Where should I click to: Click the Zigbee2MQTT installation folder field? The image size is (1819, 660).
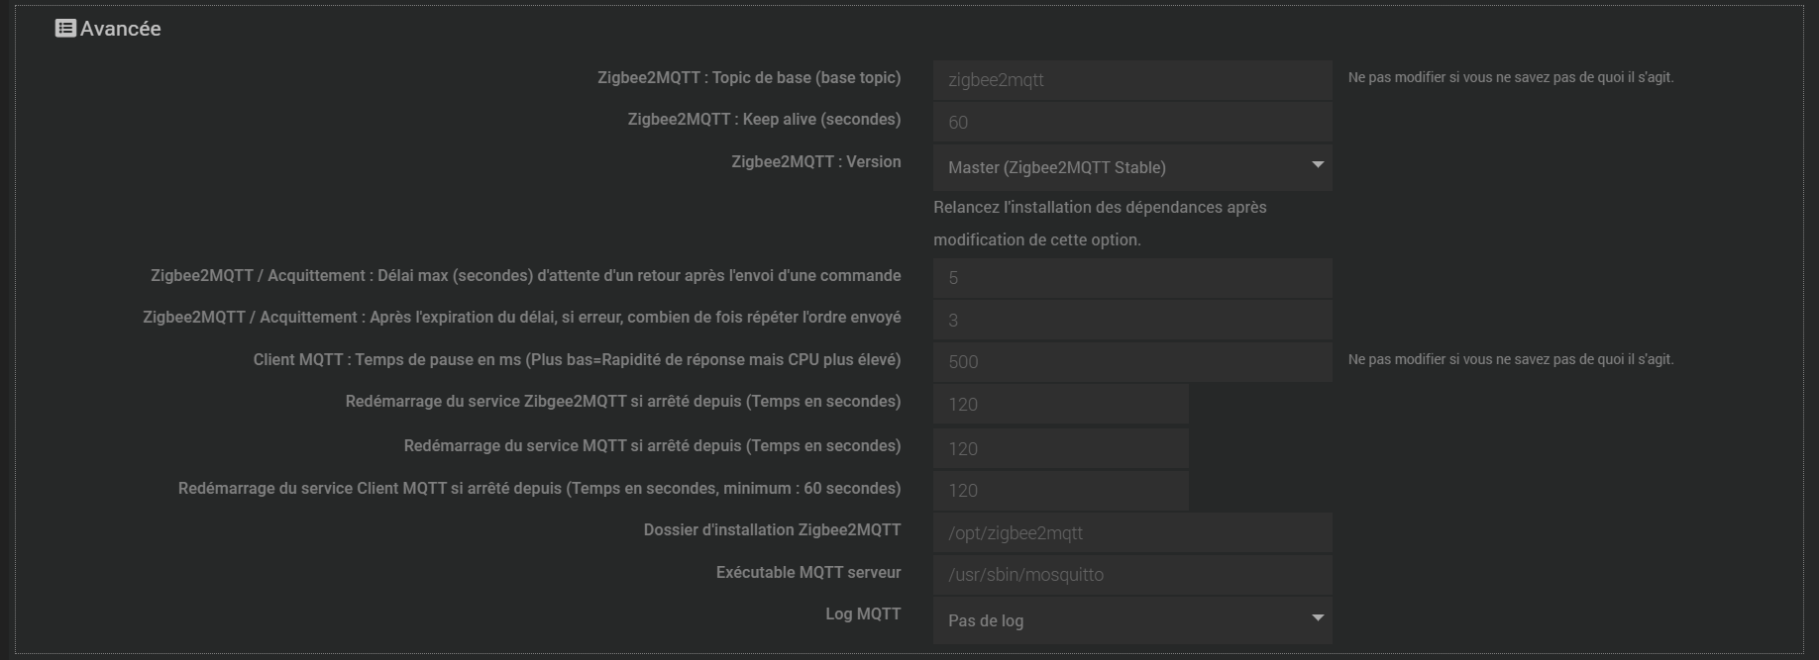point(1131,533)
